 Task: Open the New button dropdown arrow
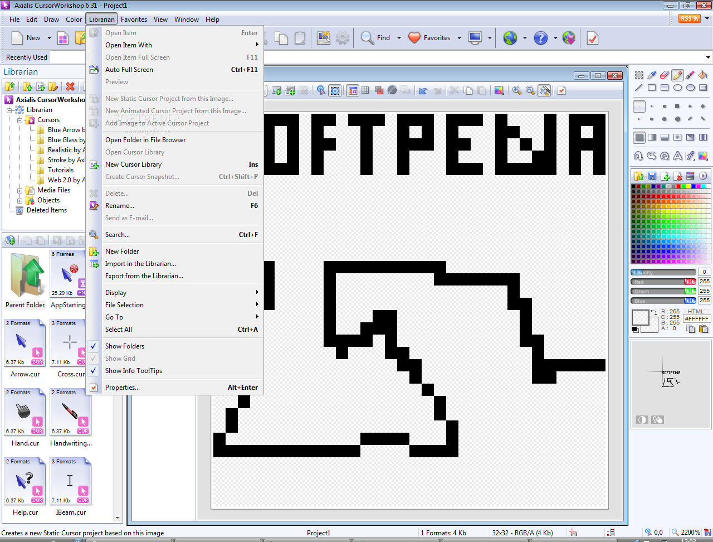49,38
